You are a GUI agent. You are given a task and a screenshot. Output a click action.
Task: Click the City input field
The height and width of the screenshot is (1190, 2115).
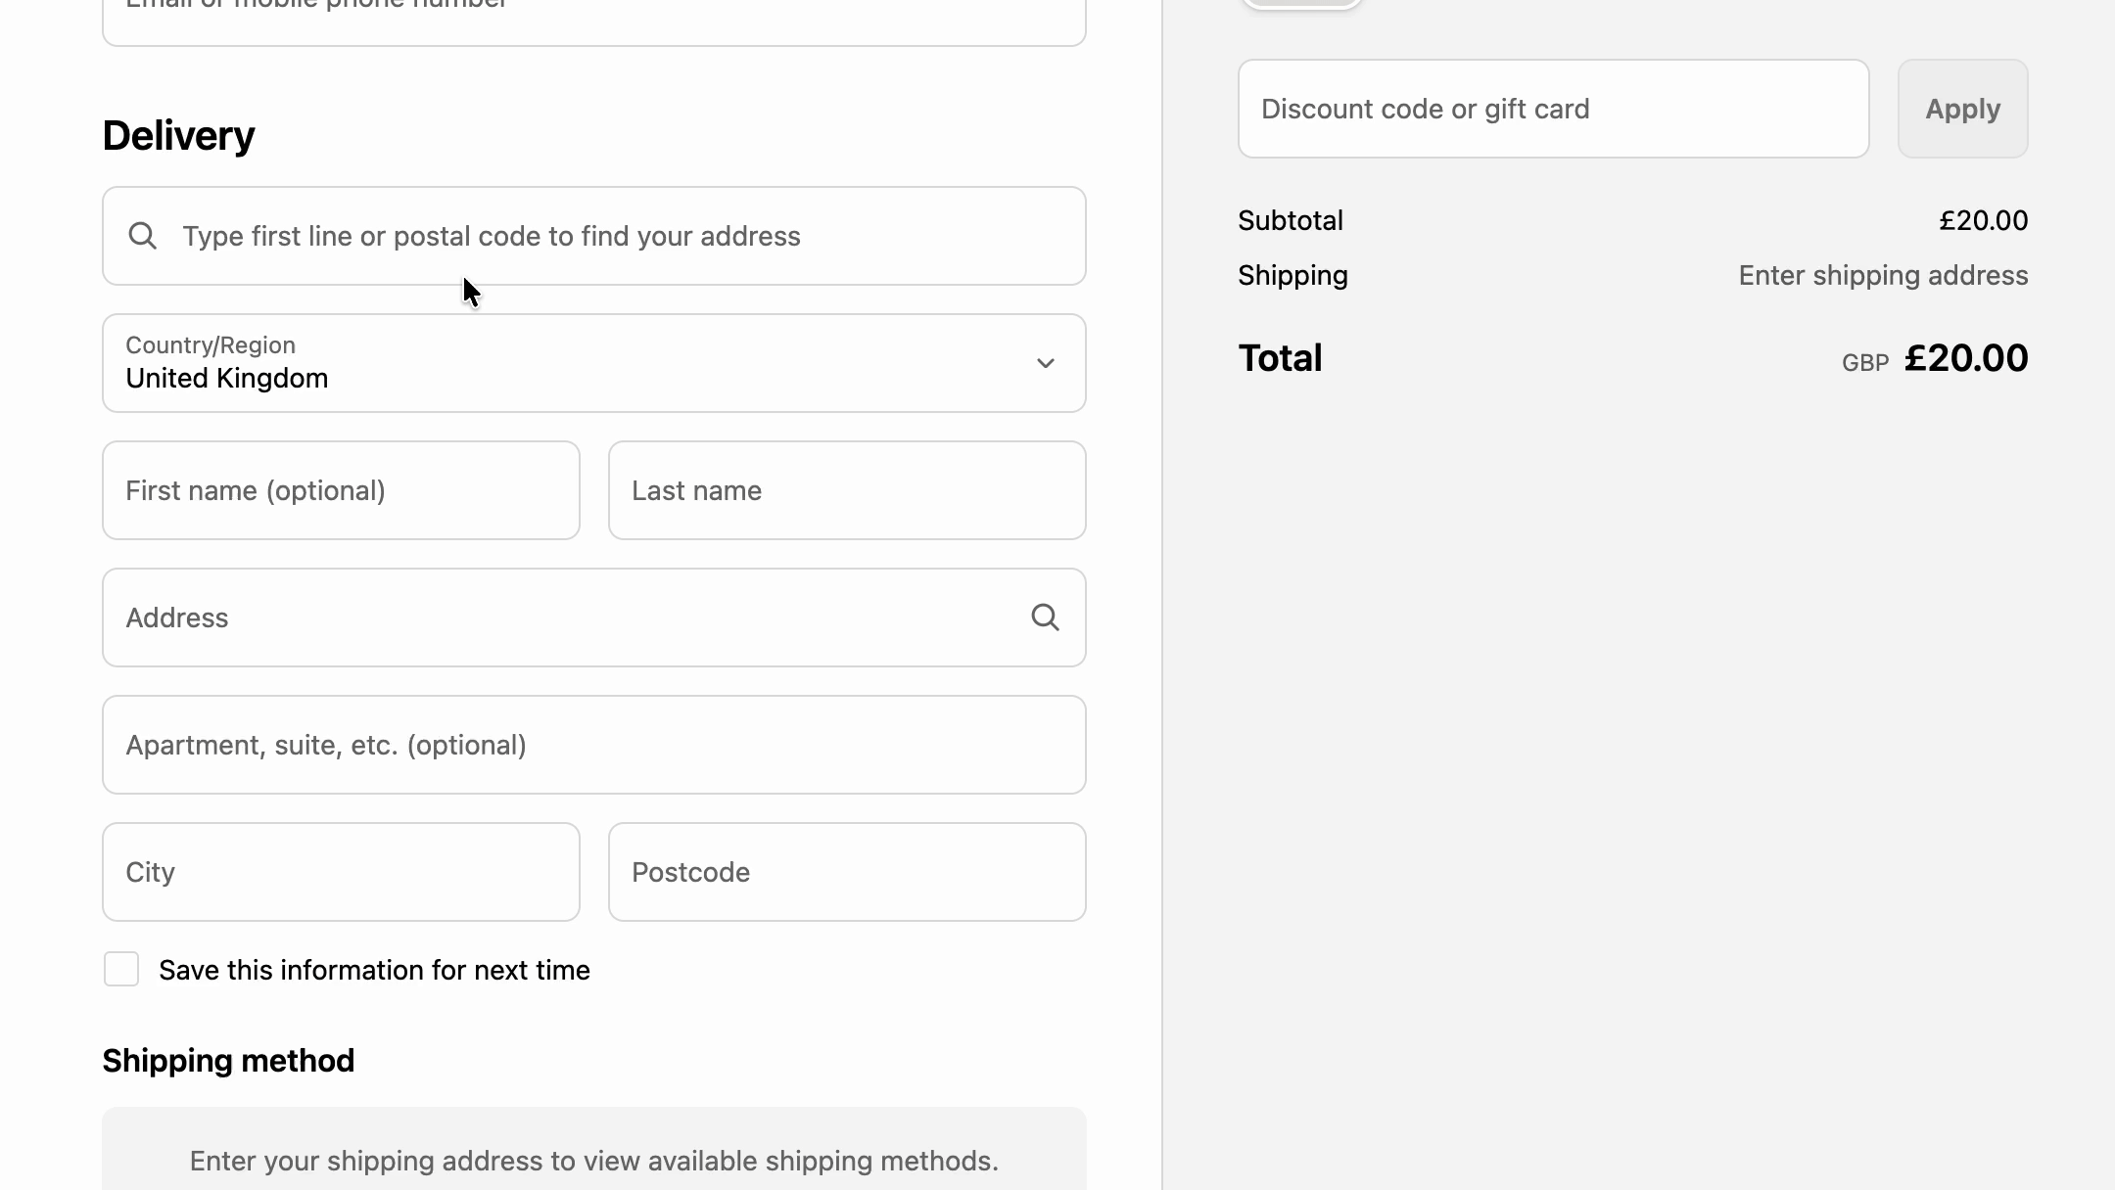click(340, 872)
